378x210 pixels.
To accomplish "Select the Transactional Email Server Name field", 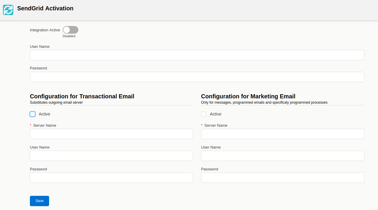I will [x=111, y=134].
